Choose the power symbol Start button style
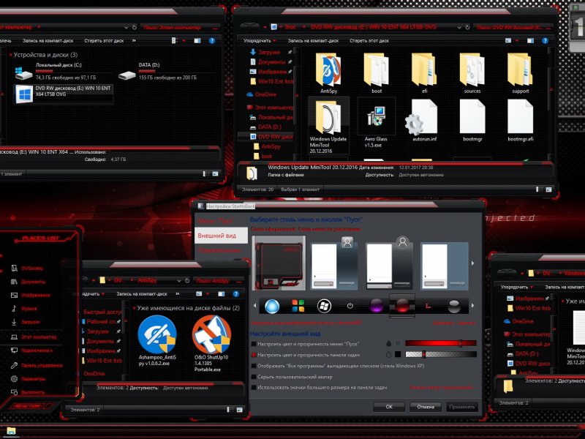Image resolution: width=585 pixels, height=439 pixels. [x=350, y=306]
